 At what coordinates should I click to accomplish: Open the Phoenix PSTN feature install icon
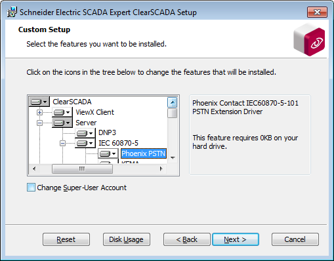click(108, 153)
